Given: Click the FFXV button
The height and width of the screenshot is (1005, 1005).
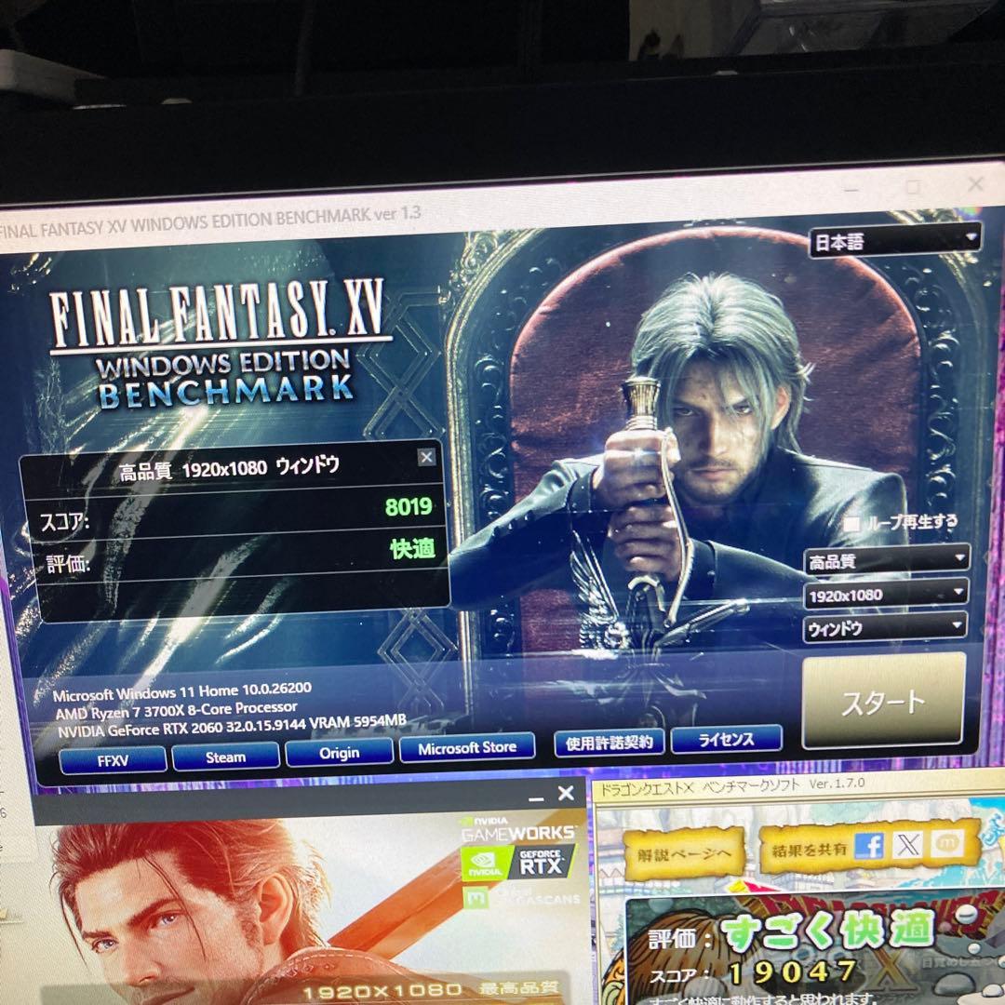Looking at the screenshot, I should tap(113, 758).
